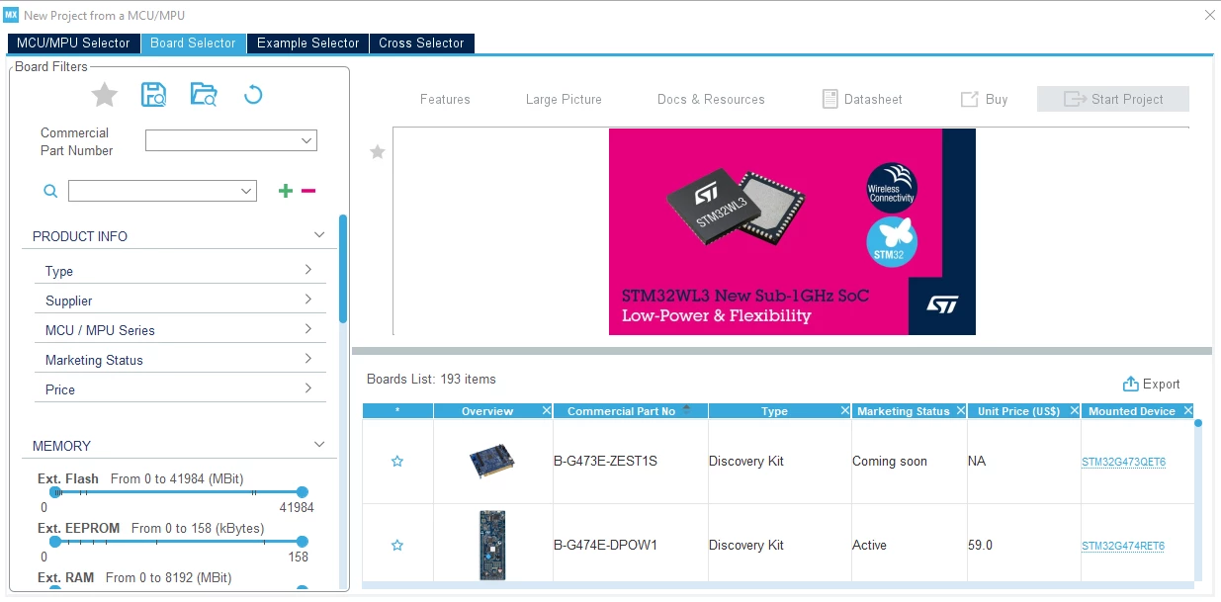Open the Large Picture view
Screen dimensions: 1221x602
coord(564,99)
